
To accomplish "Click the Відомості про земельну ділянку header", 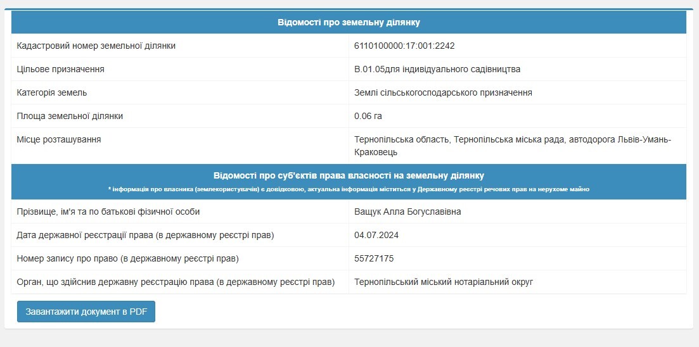I will (349, 22).
